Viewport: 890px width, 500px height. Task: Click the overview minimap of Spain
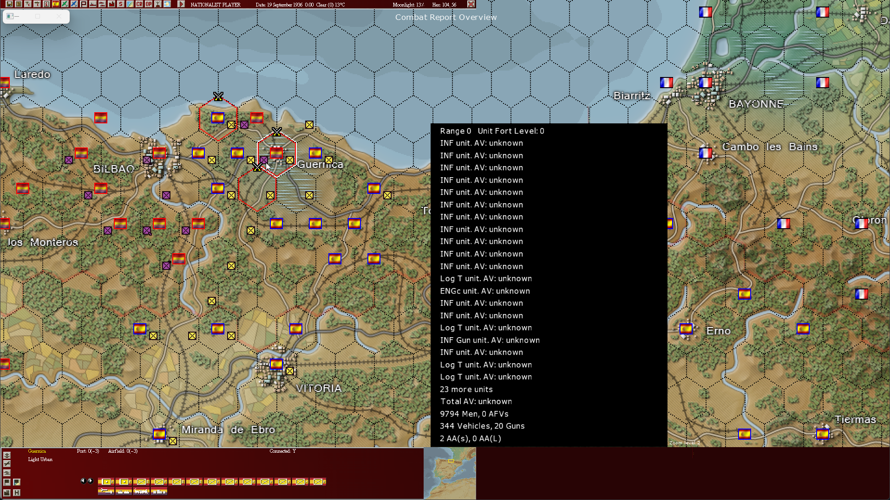click(450, 473)
